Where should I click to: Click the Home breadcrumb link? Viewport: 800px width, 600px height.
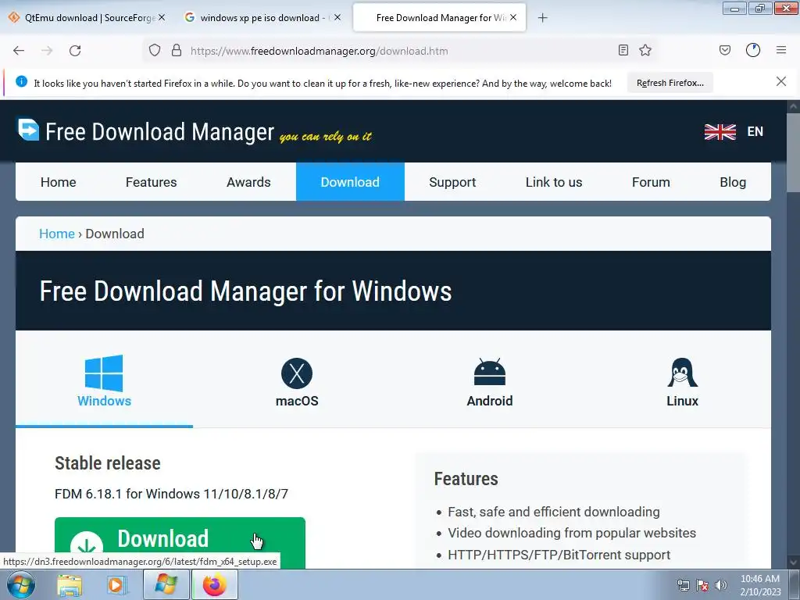[x=56, y=234]
